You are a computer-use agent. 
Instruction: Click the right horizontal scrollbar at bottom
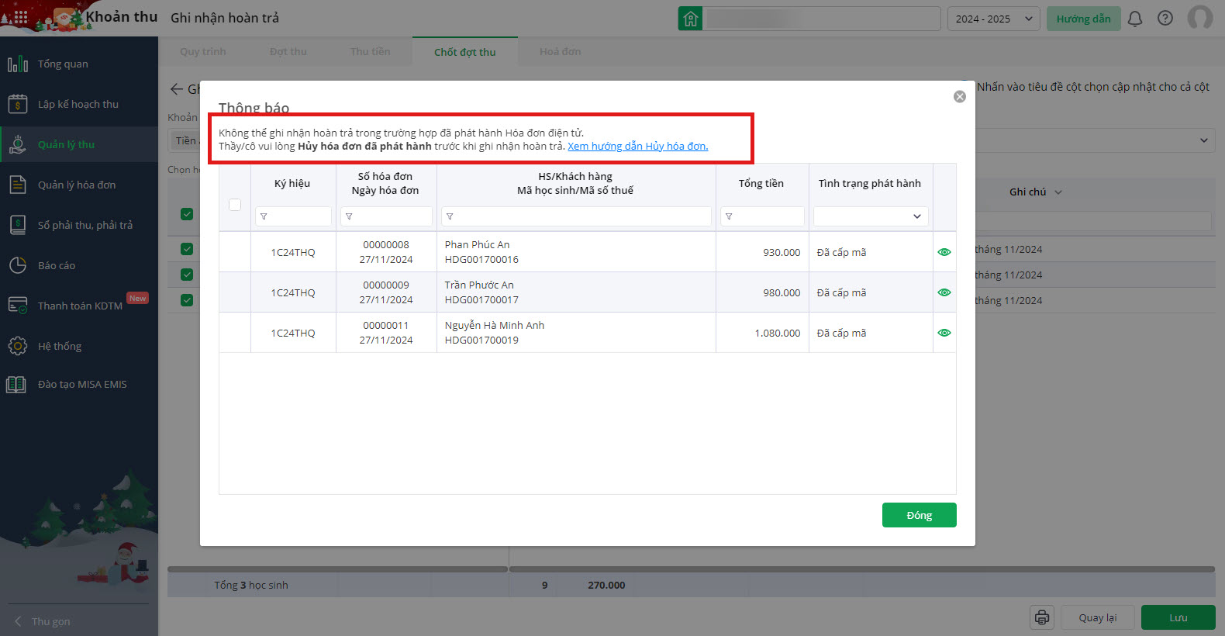pyautogui.click(x=862, y=569)
